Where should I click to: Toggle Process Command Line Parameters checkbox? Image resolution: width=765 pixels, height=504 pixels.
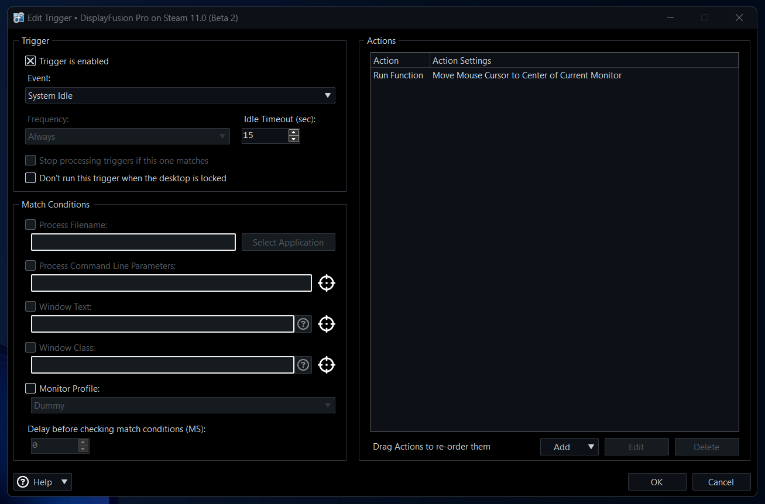tap(30, 265)
